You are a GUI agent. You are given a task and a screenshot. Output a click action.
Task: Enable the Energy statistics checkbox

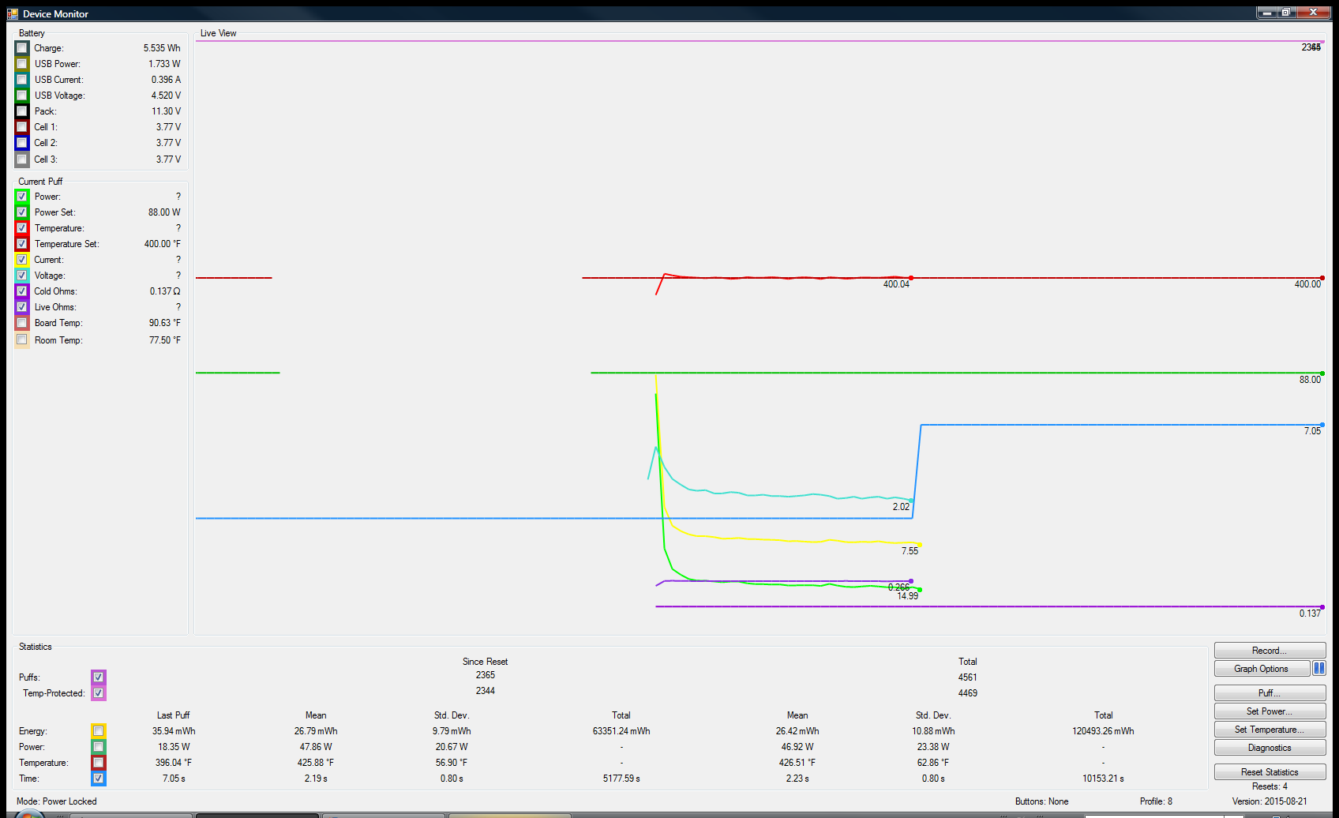pos(99,731)
